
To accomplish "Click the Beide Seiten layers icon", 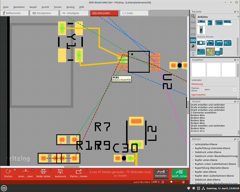I will pyautogui.click(x=43, y=171).
